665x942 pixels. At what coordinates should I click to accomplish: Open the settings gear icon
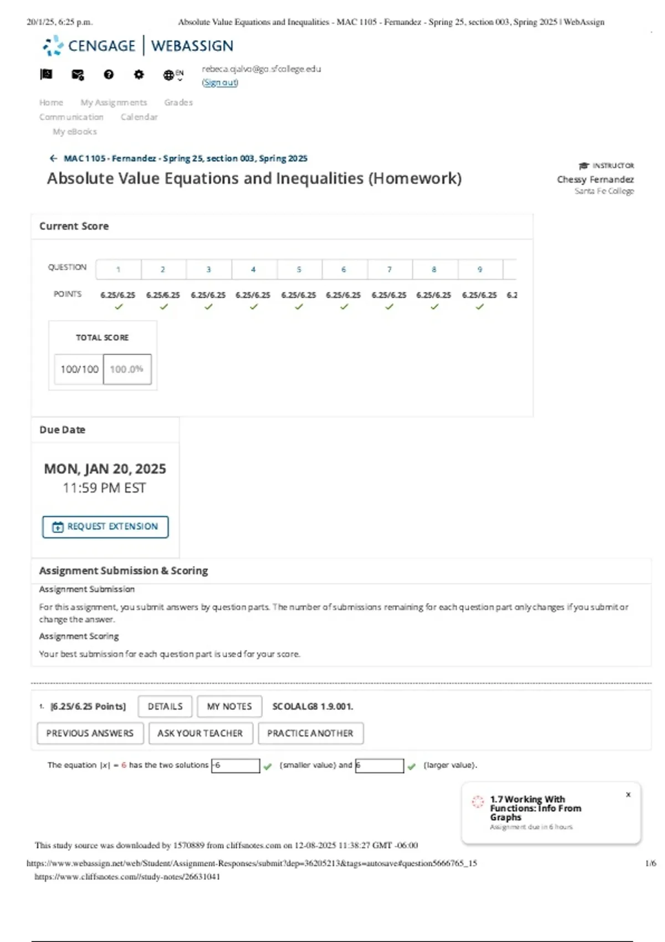139,75
